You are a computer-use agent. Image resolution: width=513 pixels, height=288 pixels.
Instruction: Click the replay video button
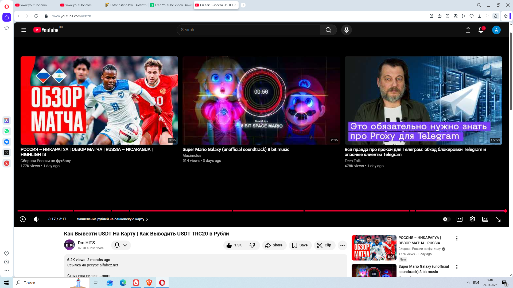(x=23, y=219)
